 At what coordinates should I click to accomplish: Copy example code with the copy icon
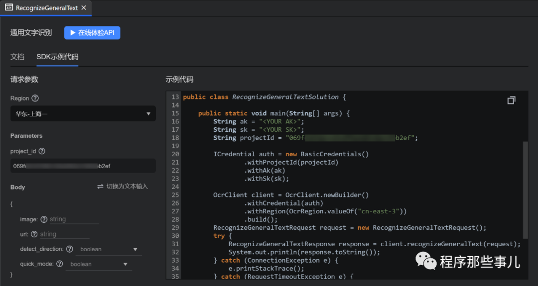coord(511,100)
